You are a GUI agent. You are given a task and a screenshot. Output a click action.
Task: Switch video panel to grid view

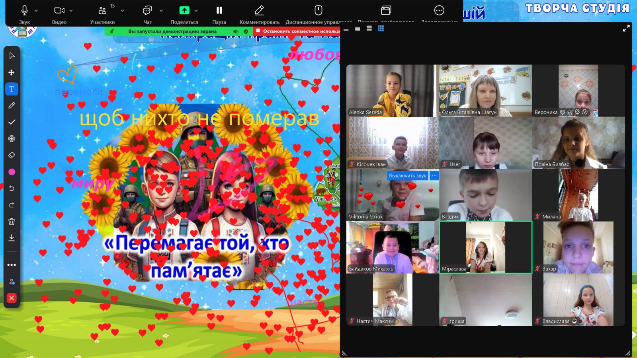pos(381,28)
